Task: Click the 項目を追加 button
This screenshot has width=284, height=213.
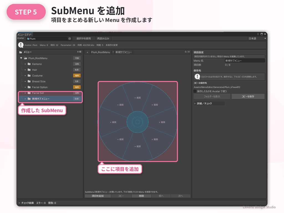Action: click(x=98, y=196)
